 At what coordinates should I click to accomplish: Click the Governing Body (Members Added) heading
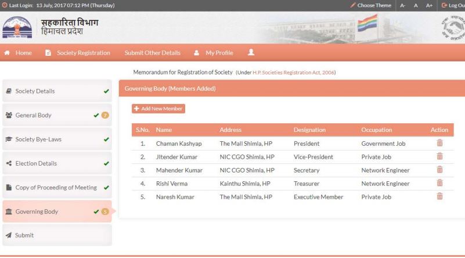(170, 88)
